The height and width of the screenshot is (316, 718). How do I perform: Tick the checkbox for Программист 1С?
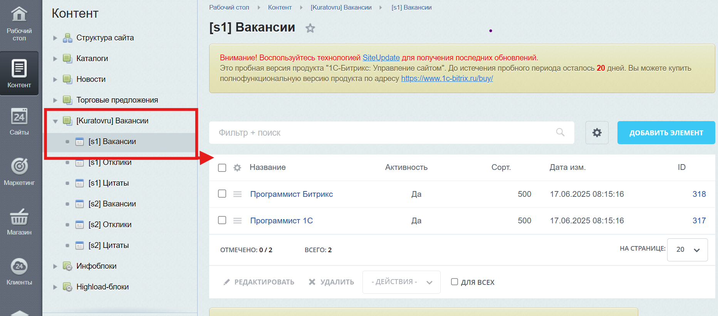pos(222,220)
